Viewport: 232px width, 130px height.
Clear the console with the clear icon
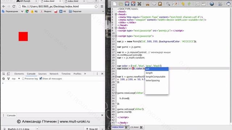[x=4, y=79]
